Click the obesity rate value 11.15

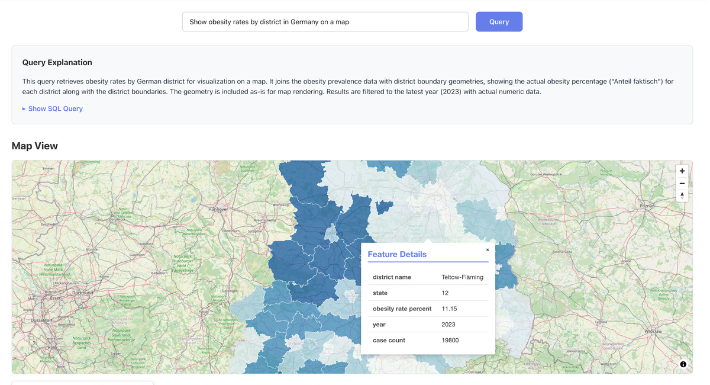pos(449,309)
